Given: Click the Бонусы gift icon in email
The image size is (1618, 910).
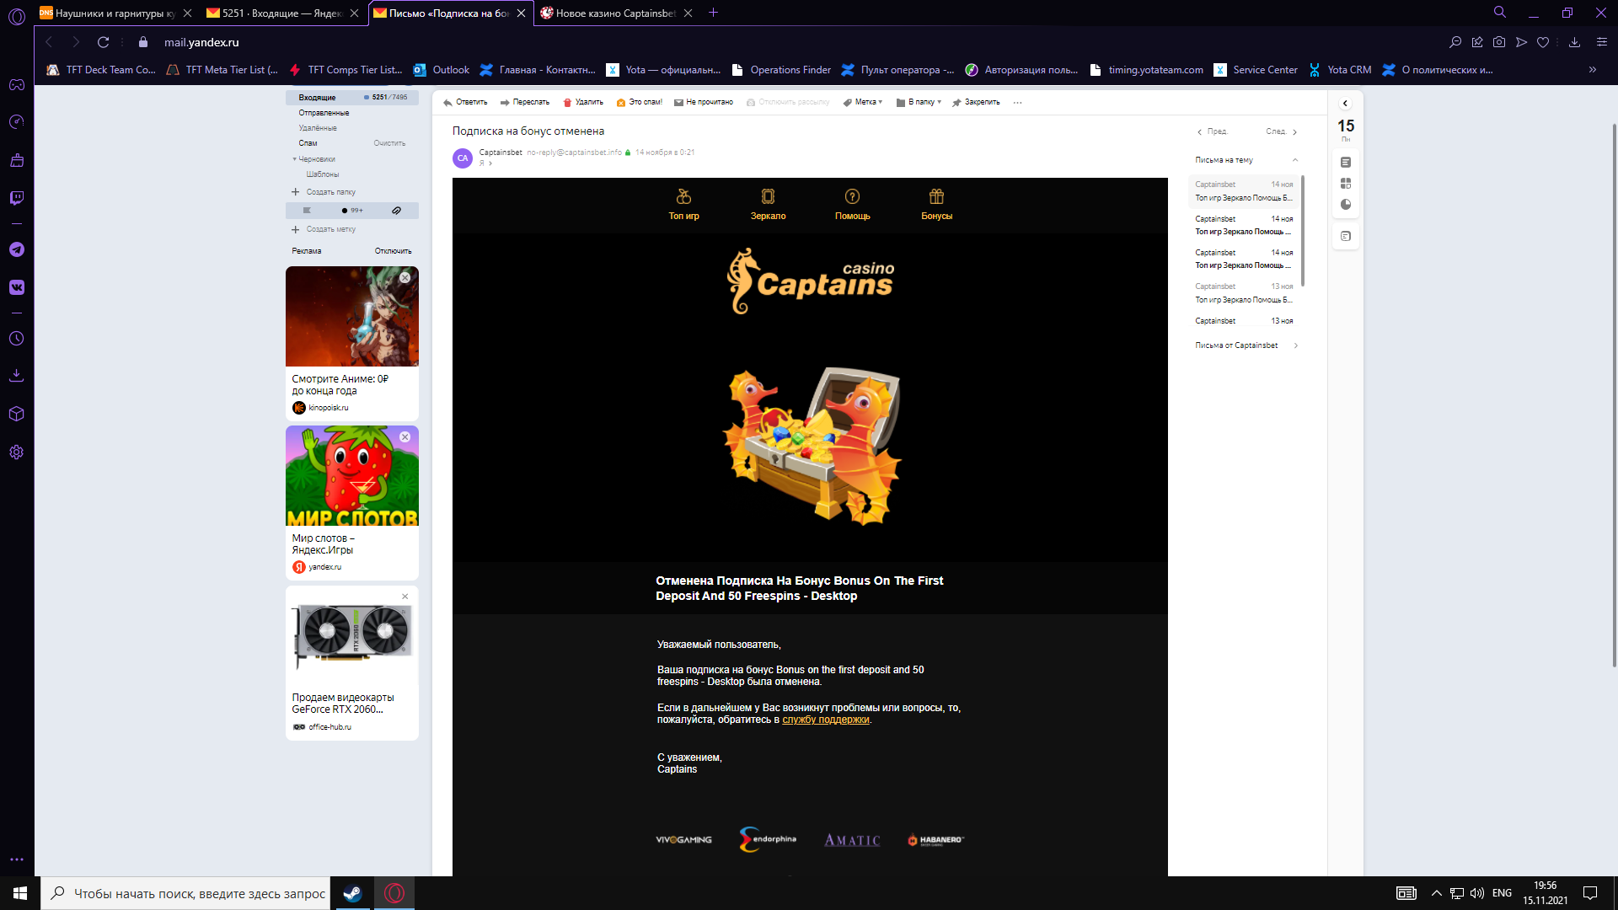Looking at the screenshot, I should coord(936,197).
